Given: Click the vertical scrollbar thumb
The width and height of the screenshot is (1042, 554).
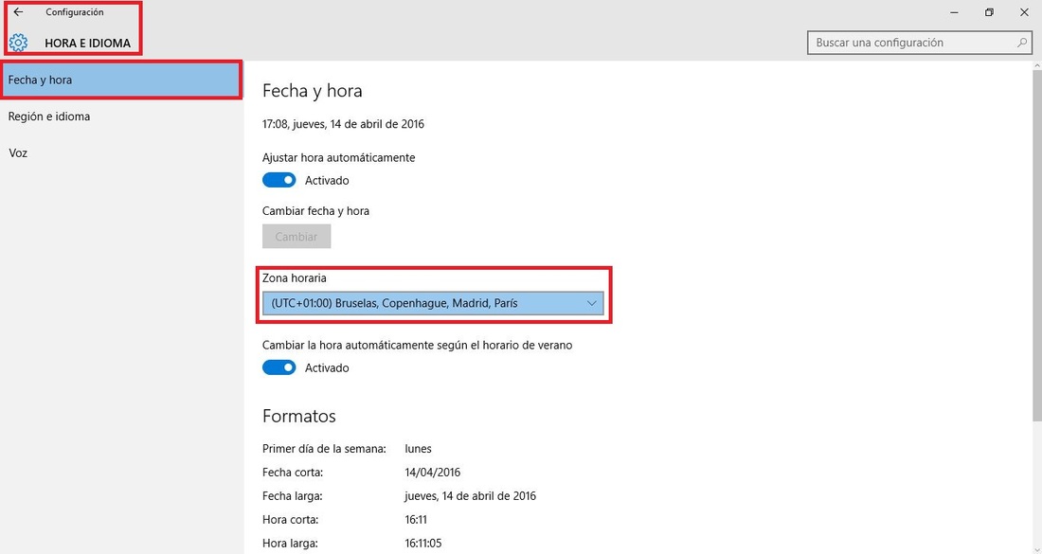Looking at the screenshot, I should [1037, 246].
